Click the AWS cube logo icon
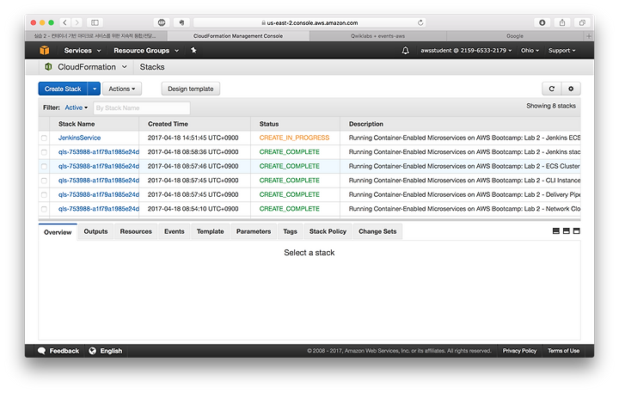The width and height of the screenshot is (619, 393). (45, 50)
